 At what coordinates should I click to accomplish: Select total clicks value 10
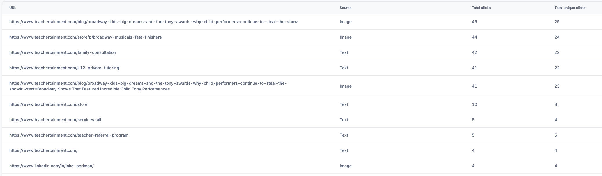pos(474,104)
